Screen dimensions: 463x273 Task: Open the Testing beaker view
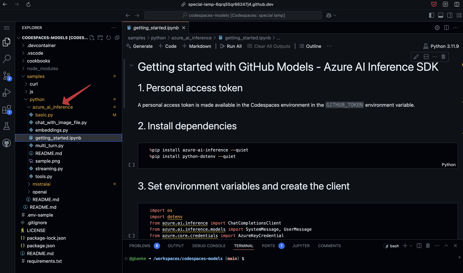(7, 126)
